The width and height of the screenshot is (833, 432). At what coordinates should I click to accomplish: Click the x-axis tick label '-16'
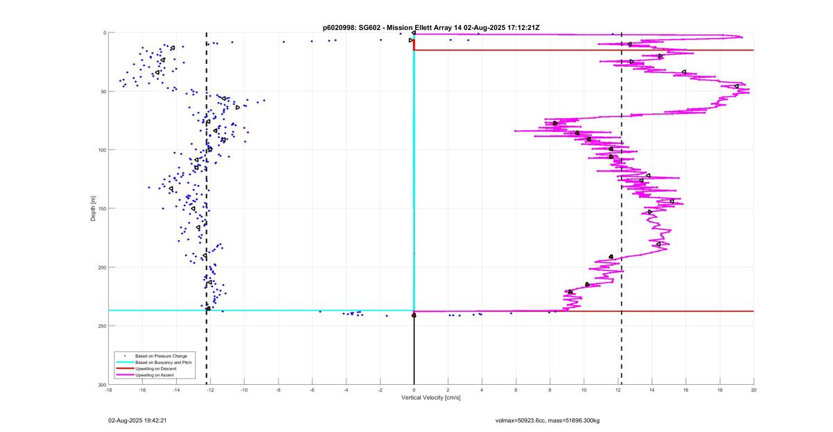[142, 390]
